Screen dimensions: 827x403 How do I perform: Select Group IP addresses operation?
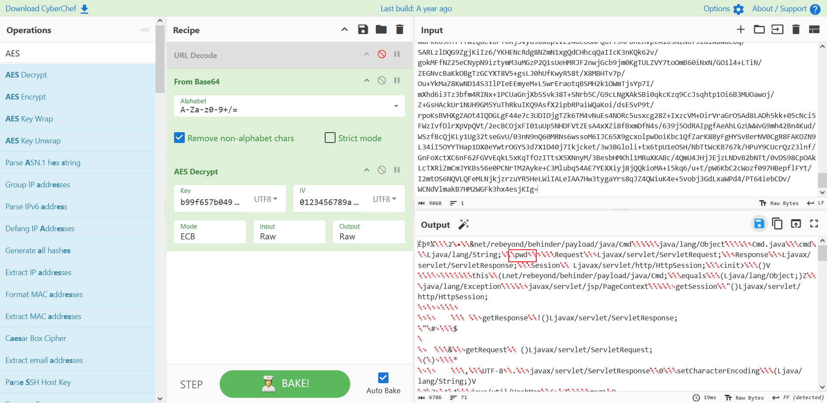tap(78, 185)
